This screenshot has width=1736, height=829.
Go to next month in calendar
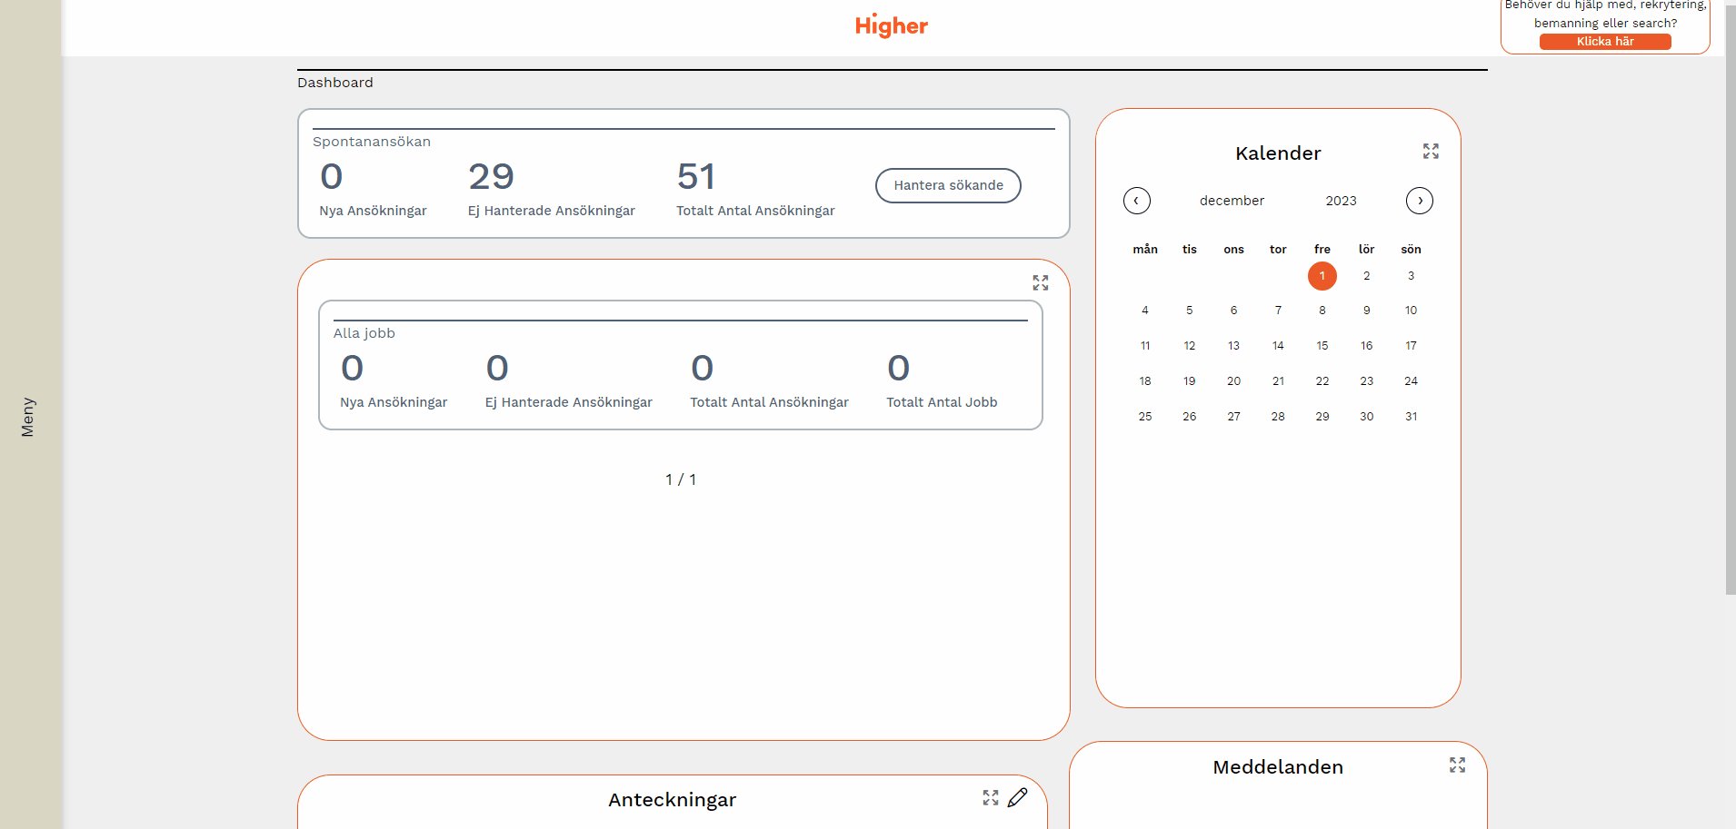tap(1419, 201)
